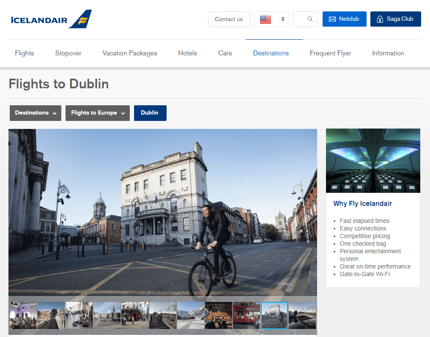This screenshot has width=430, height=337.
Task: Select the Frequent Flyer menu item
Action: pos(330,53)
